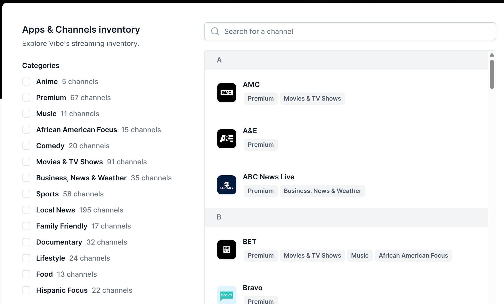Viewport: 504px width, 304px height.
Task: Click the Bravo channel logo icon
Action: [x=226, y=295]
